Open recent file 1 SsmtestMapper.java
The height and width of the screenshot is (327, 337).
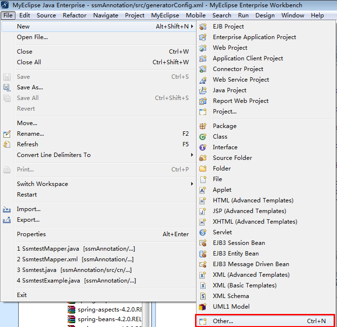[98, 249]
